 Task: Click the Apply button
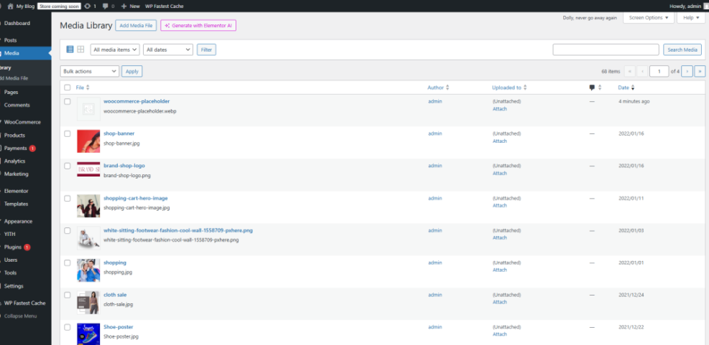pyautogui.click(x=132, y=71)
